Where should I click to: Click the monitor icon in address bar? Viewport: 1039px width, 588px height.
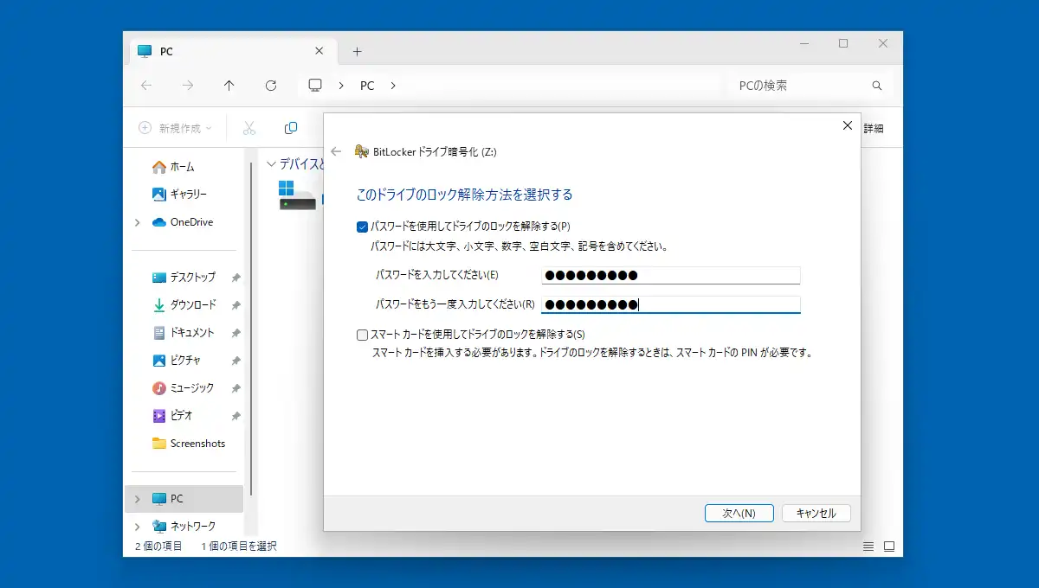(x=315, y=86)
